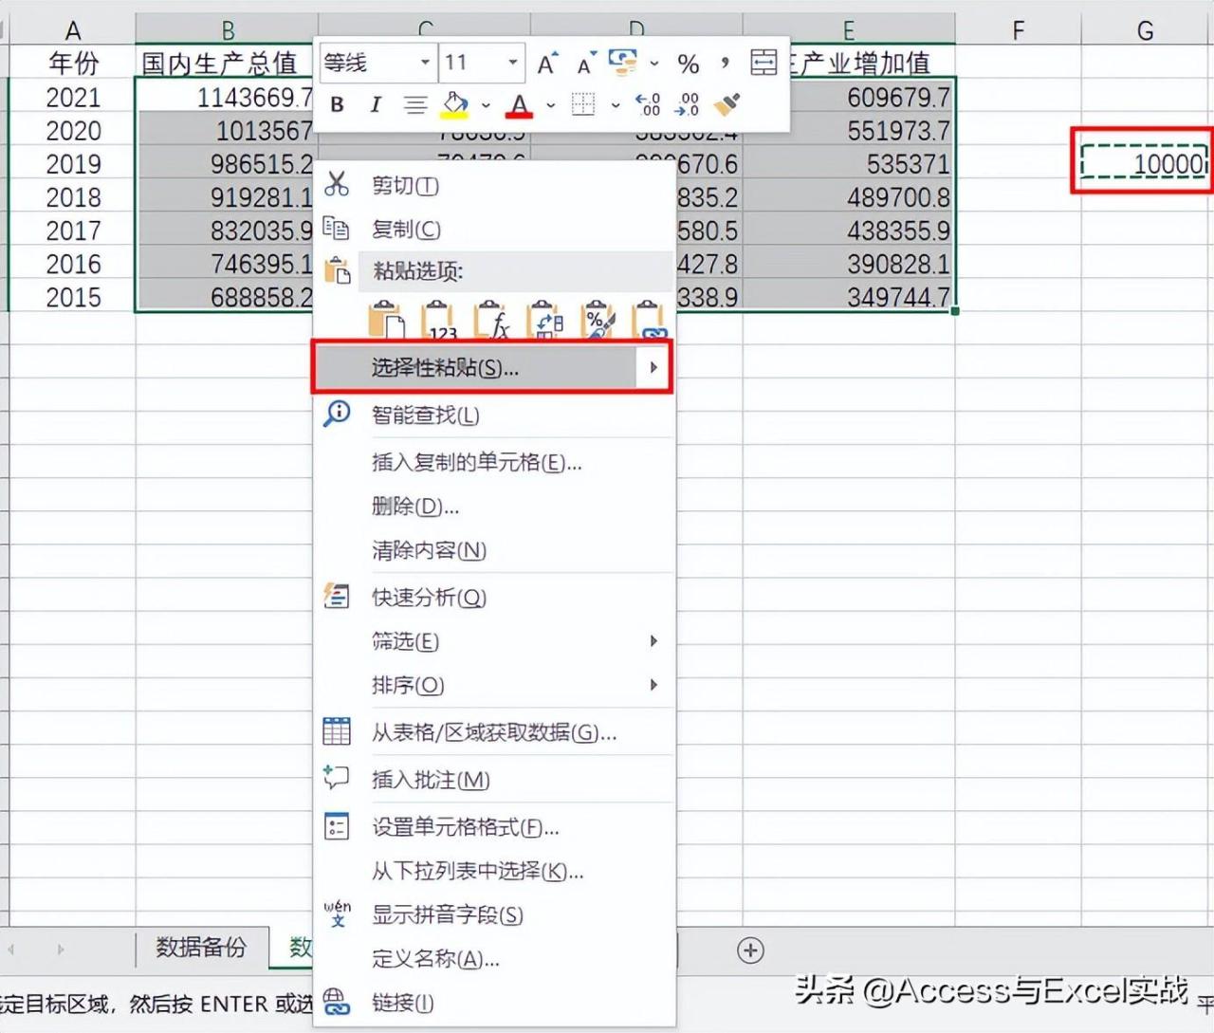Image resolution: width=1214 pixels, height=1033 pixels.
Task: Apply accounting number format icon
Action: 623,63
